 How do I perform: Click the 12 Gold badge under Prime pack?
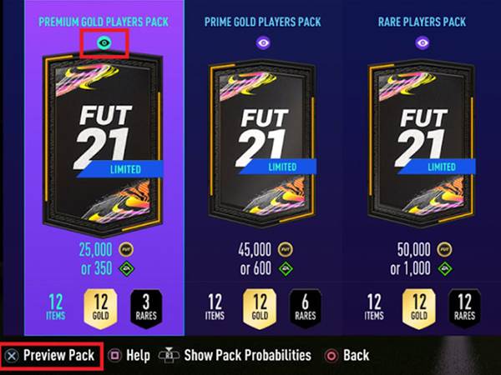pos(260,308)
